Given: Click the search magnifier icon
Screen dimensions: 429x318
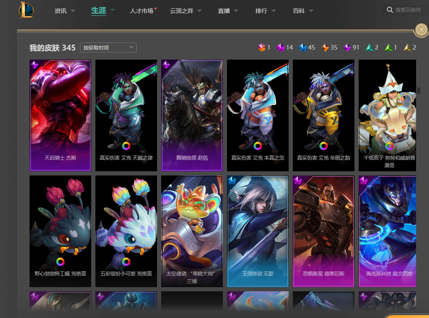Looking at the screenshot, I should [x=389, y=10].
